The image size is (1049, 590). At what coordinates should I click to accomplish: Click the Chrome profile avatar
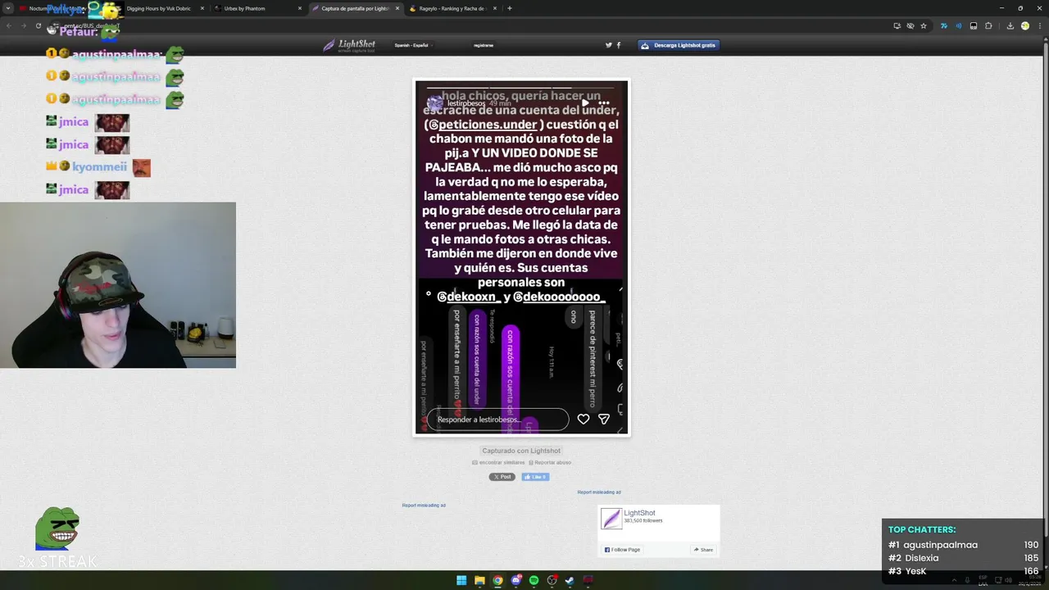pyautogui.click(x=1025, y=25)
